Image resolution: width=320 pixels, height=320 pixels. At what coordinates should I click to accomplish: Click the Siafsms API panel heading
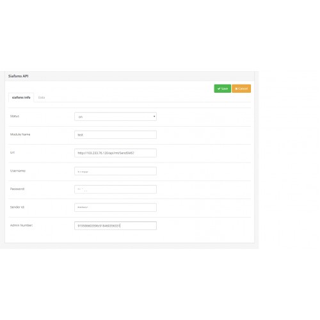tap(18, 76)
